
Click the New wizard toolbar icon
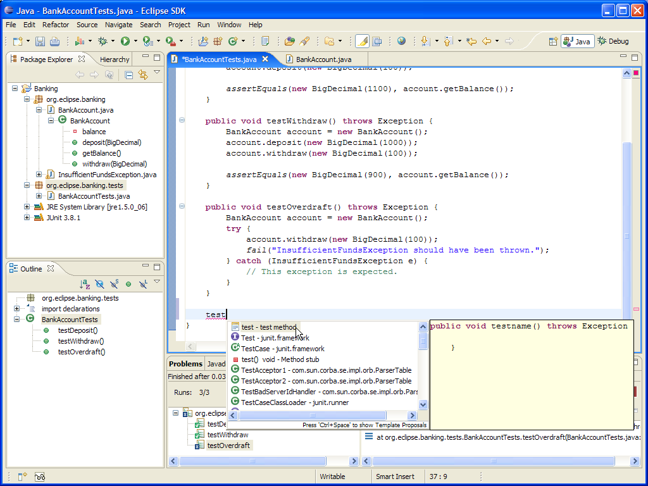click(x=18, y=41)
